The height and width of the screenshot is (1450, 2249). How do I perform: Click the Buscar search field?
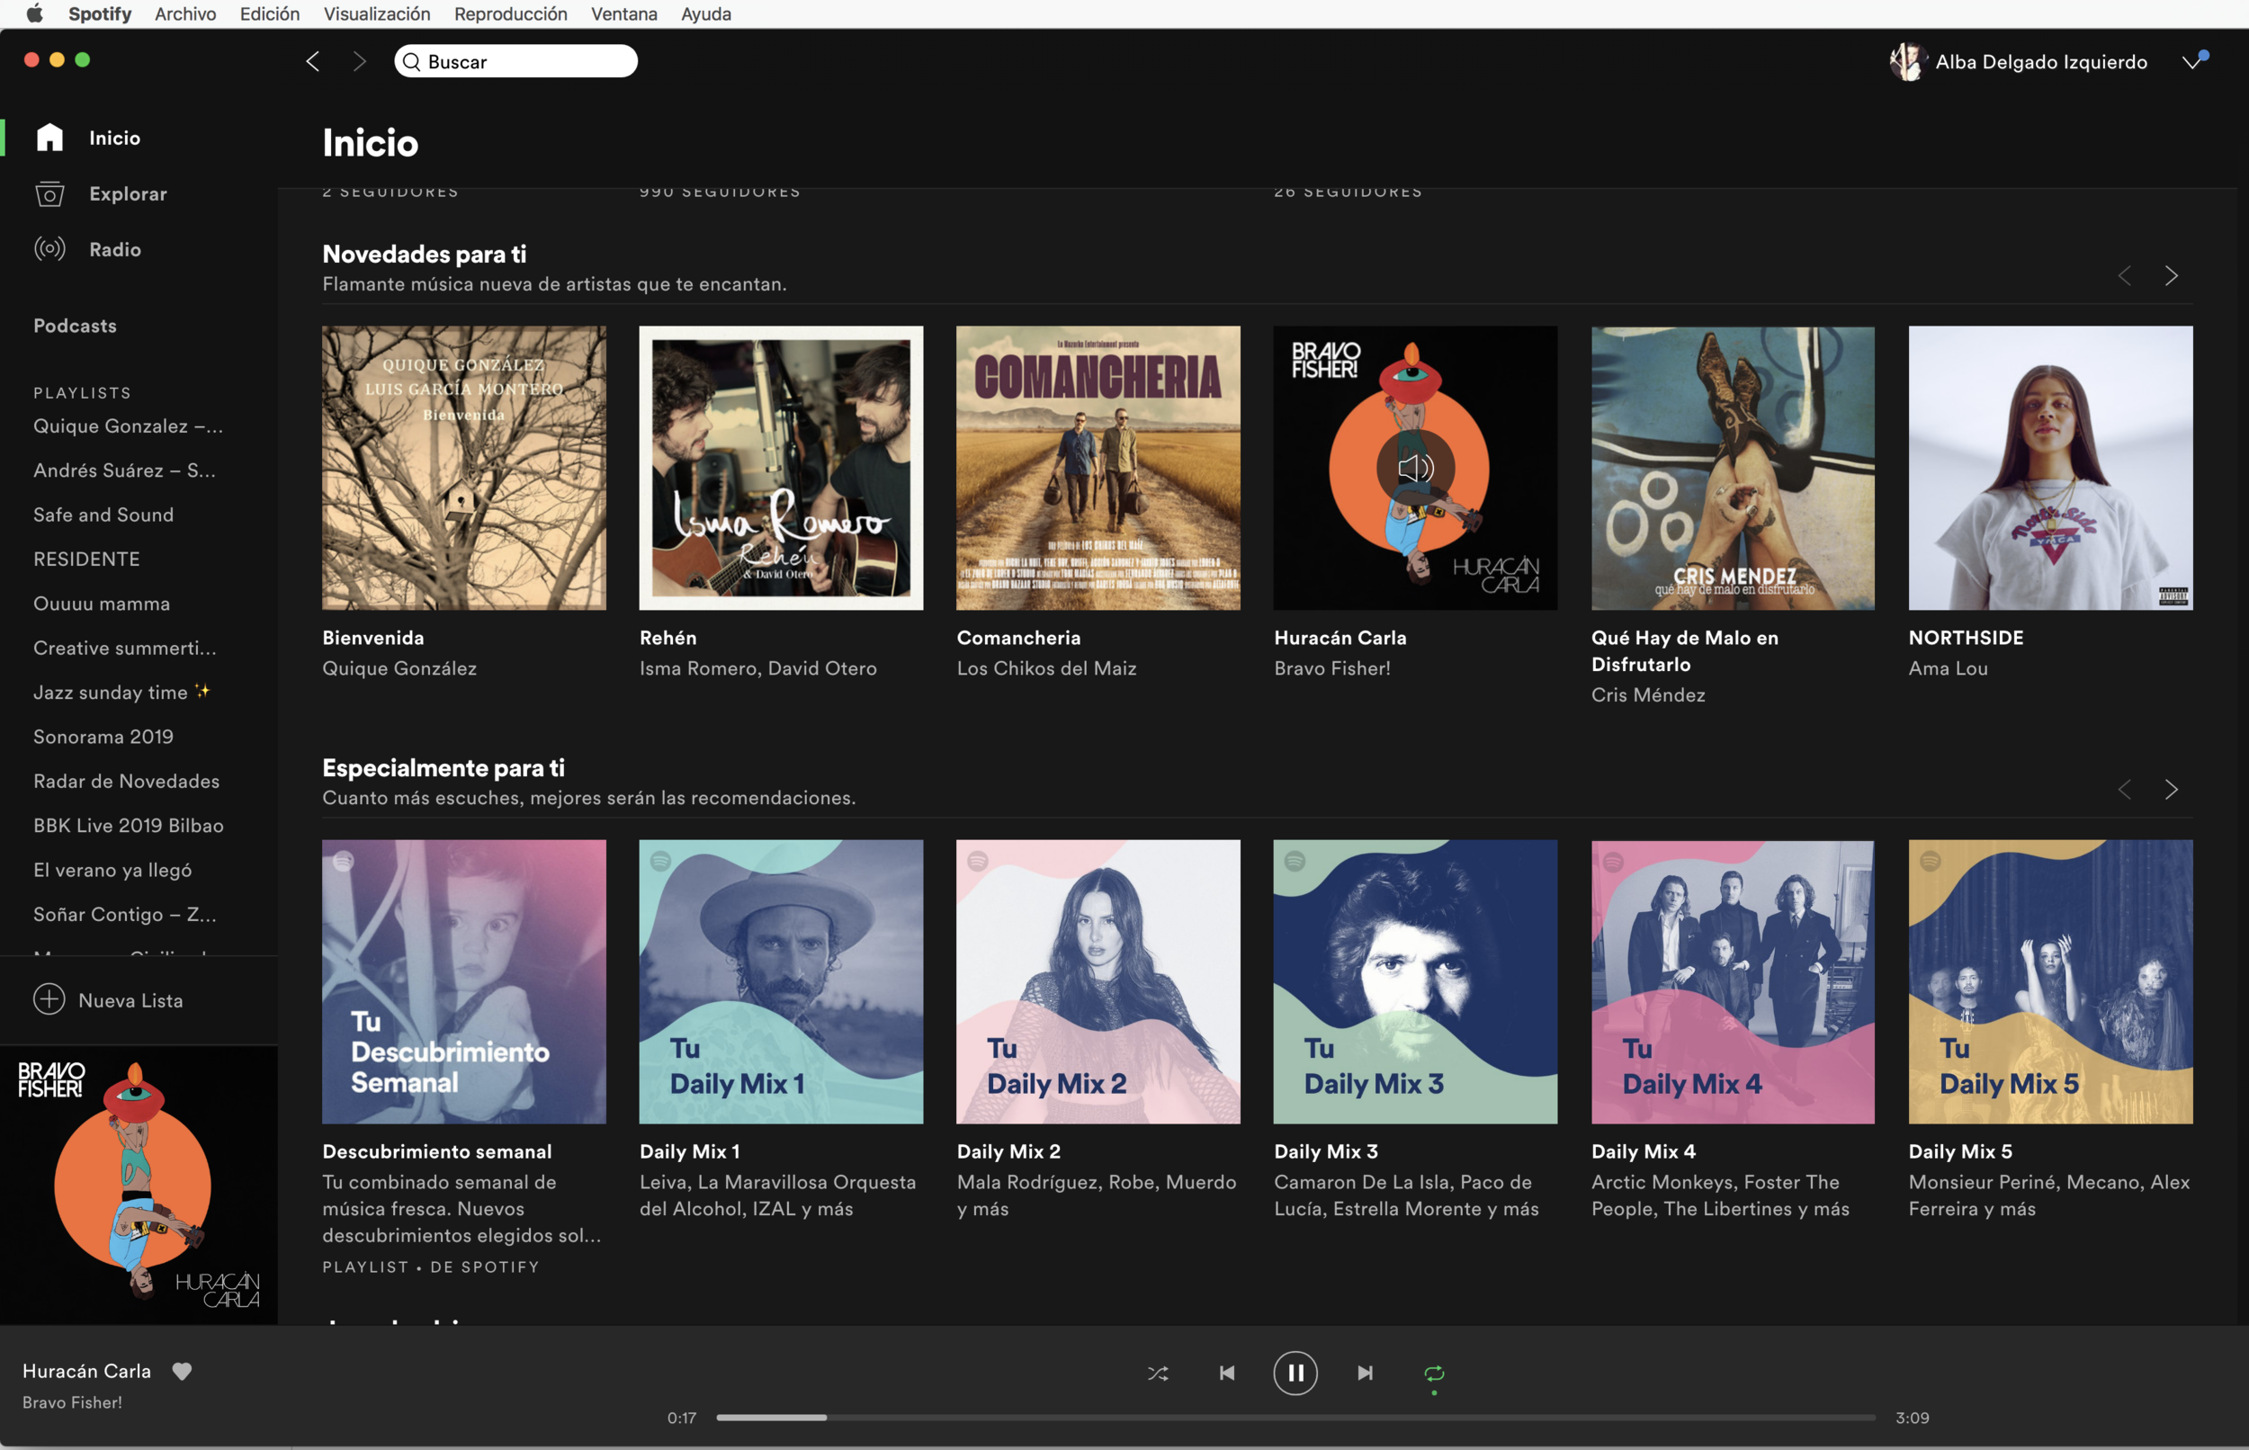pyautogui.click(x=515, y=61)
